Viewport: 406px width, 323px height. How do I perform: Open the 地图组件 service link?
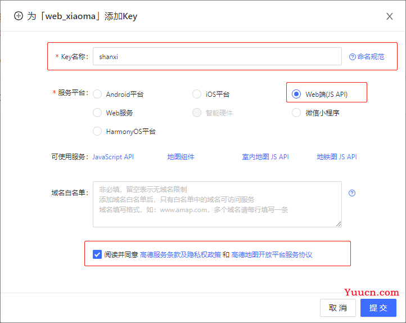pyautogui.click(x=181, y=156)
